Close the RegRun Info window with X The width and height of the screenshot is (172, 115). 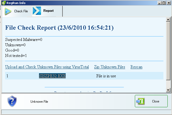pyautogui.click(x=169, y=3)
